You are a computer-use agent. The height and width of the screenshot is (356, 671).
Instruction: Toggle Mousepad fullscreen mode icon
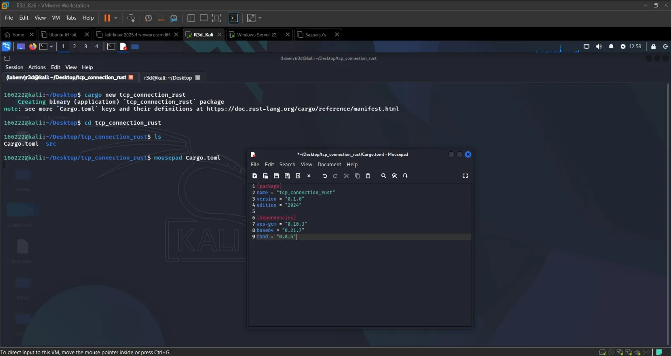pos(465,176)
